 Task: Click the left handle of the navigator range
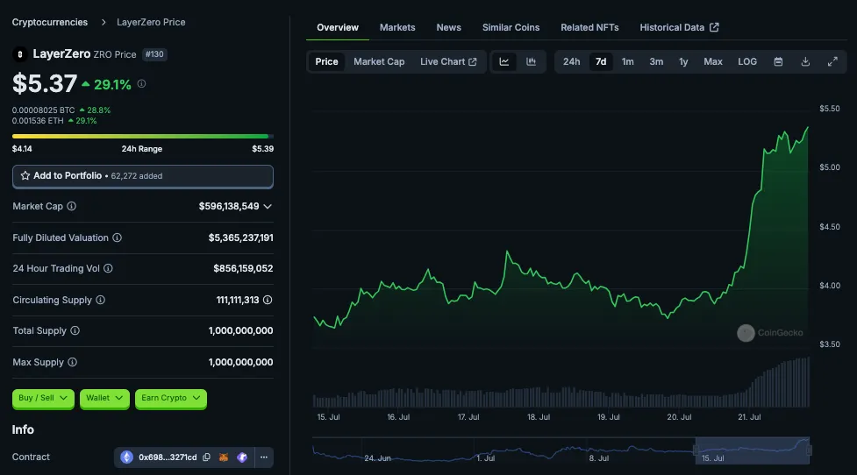click(696, 450)
